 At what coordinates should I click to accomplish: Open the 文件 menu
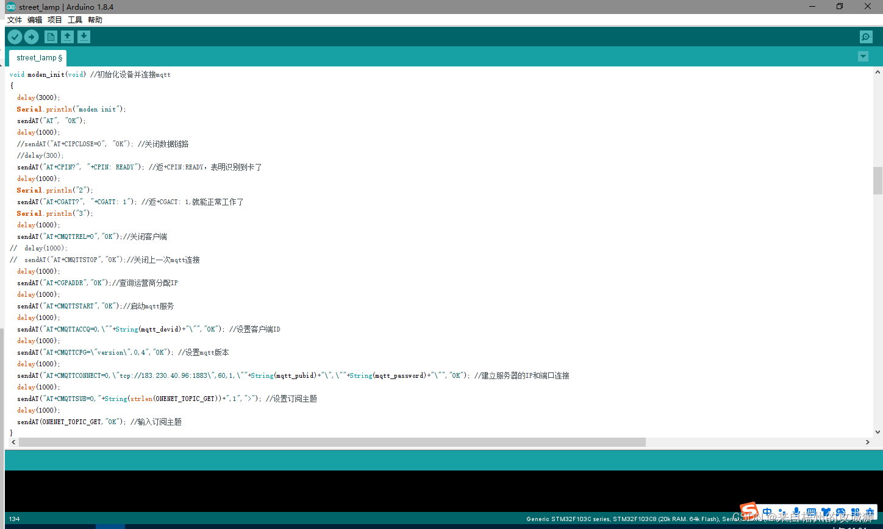tap(15, 20)
